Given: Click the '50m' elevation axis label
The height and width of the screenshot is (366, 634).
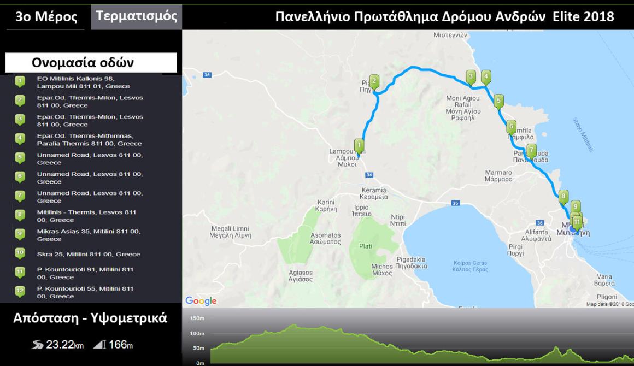Looking at the screenshot, I should coord(198,348).
